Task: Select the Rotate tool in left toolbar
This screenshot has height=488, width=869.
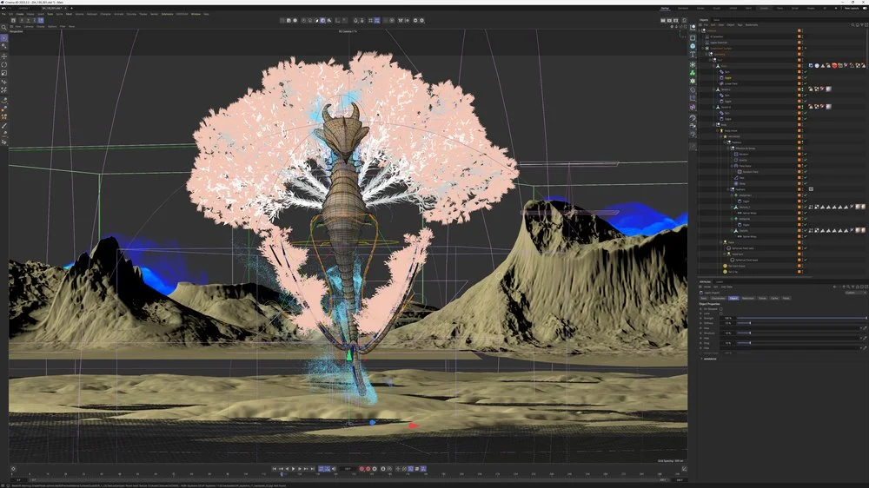Action: click(4, 64)
